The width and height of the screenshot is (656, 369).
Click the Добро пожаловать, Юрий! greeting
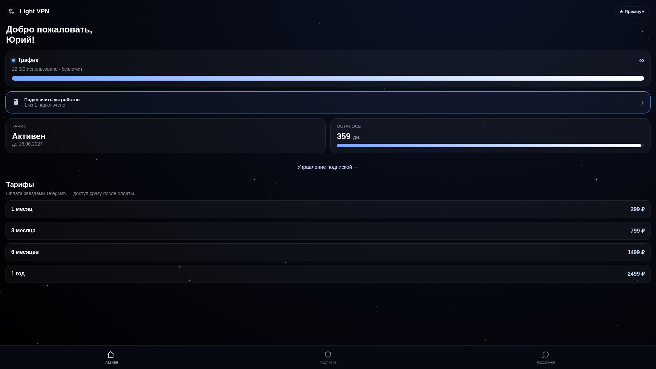click(x=49, y=35)
